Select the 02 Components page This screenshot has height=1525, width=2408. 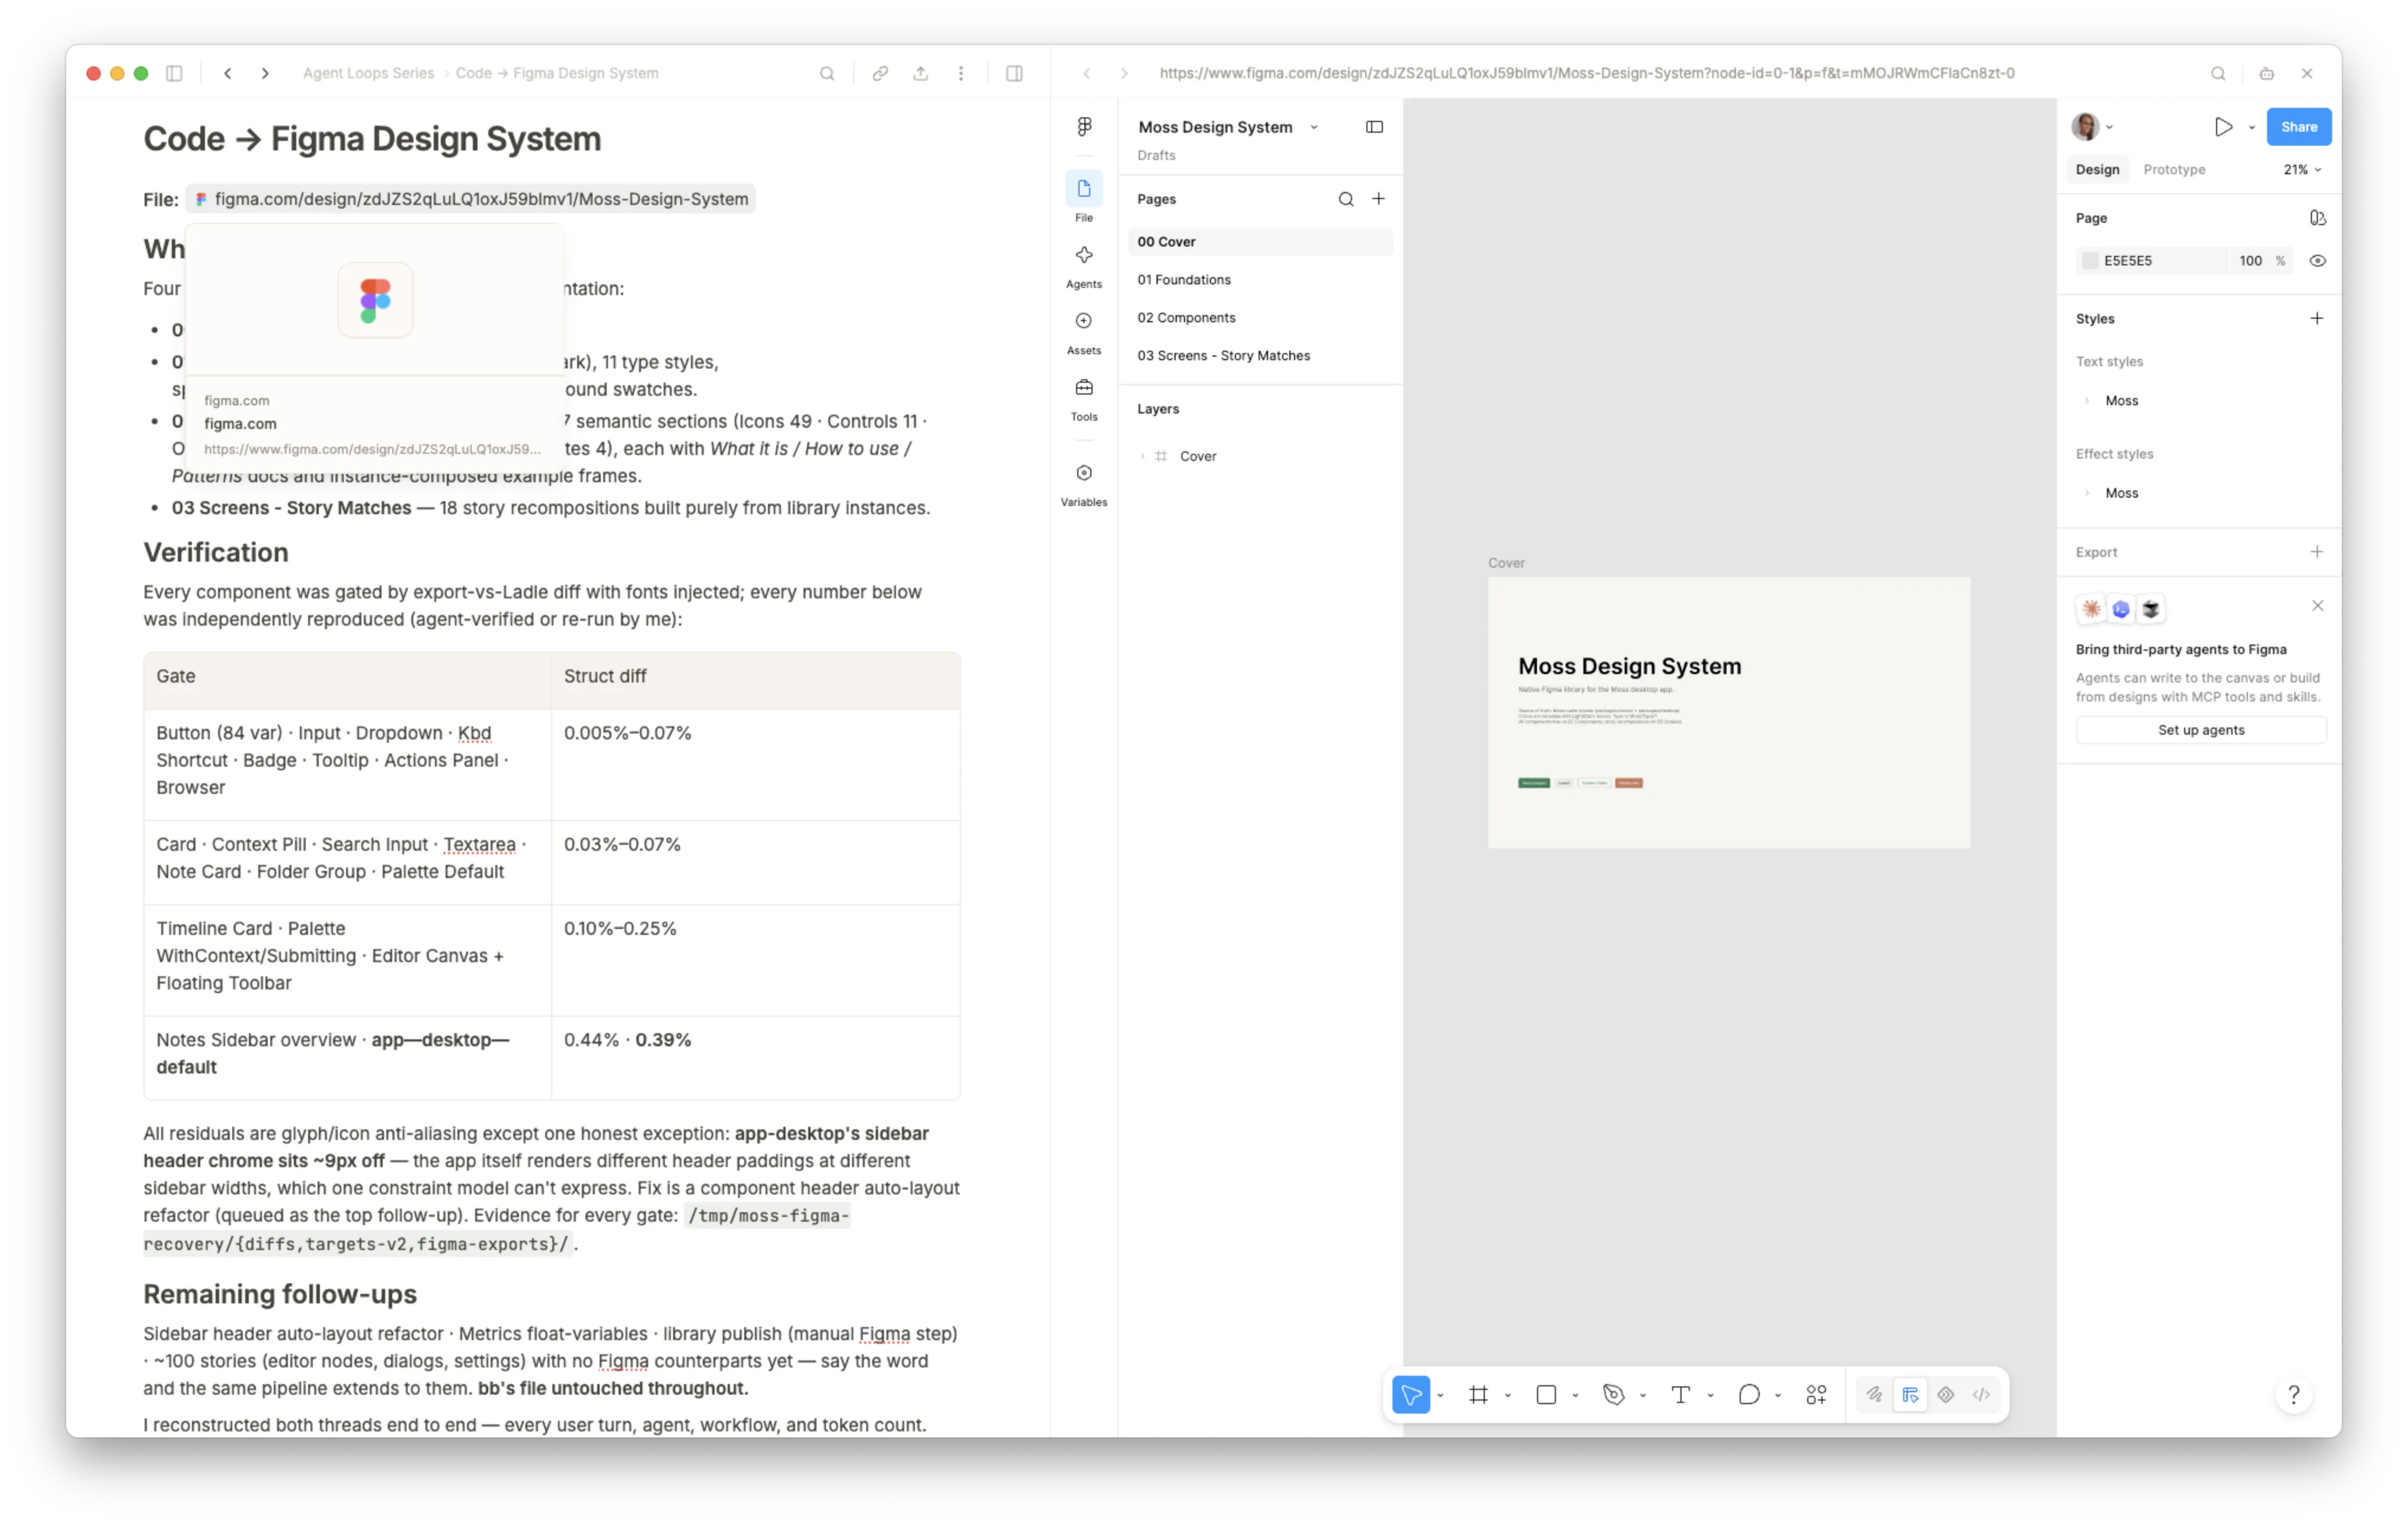[x=1260, y=318]
